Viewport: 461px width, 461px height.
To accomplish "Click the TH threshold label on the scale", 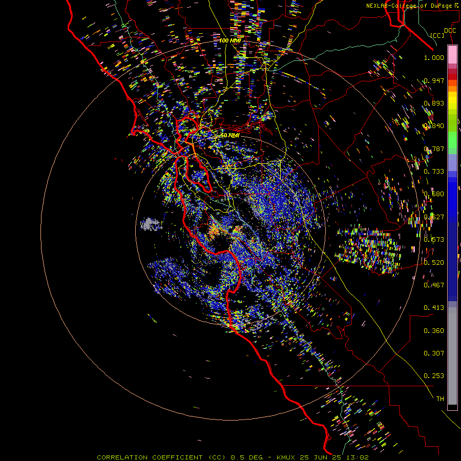I will [440, 399].
